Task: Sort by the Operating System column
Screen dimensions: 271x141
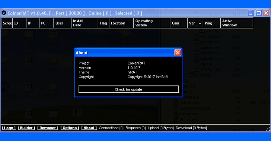Action: tap(152, 23)
